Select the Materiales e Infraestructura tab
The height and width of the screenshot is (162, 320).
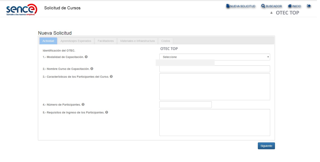pyautogui.click(x=137, y=41)
